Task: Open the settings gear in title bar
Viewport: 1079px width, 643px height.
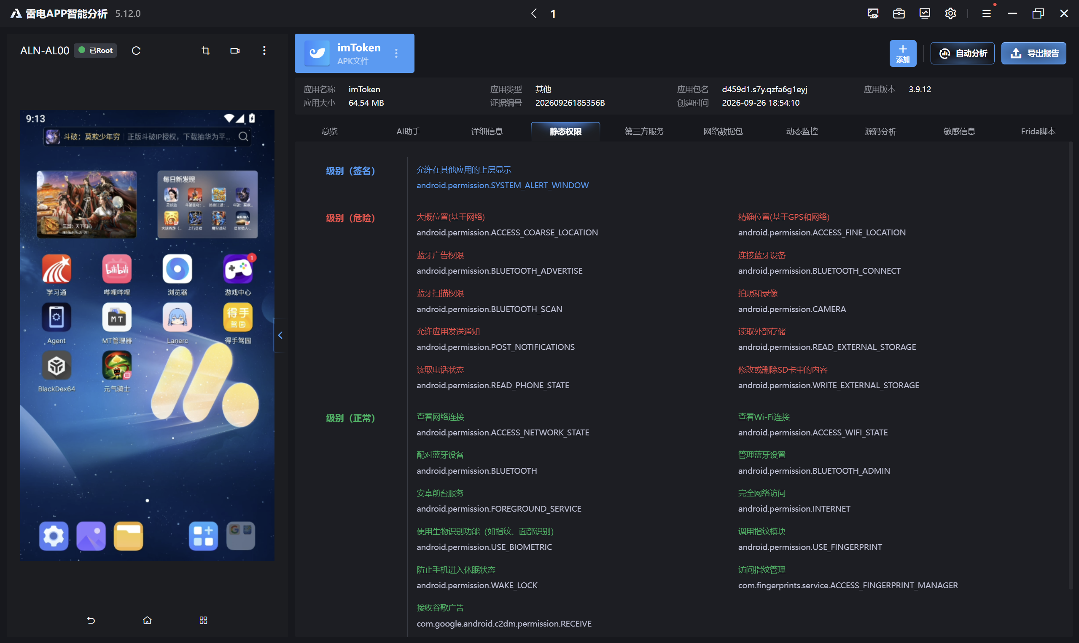Action: [x=950, y=13]
